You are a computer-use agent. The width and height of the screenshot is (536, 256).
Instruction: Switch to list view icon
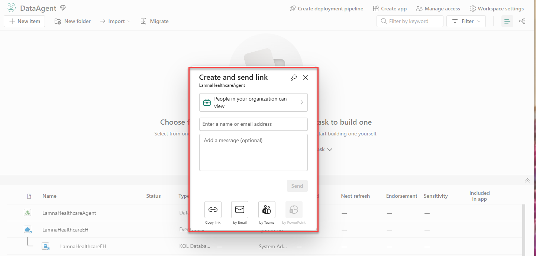click(507, 21)
